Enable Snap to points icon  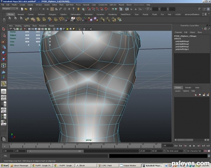coord(97,9)
